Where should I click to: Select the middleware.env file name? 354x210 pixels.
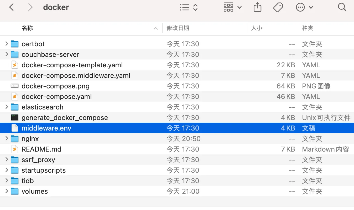point(46,128)
